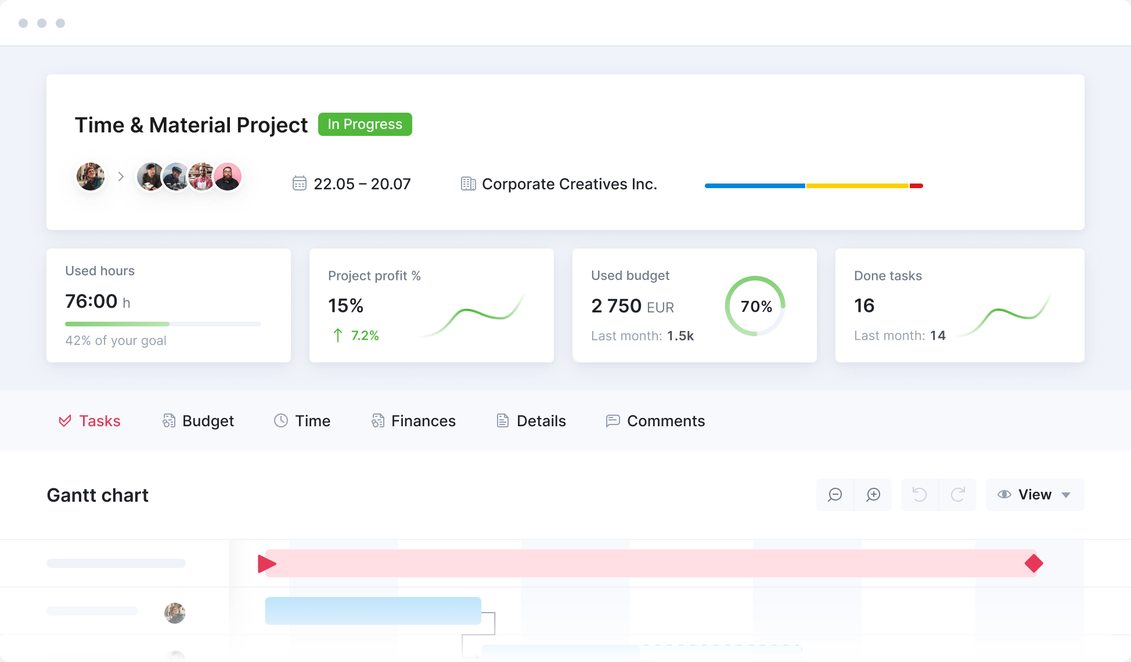This screenshot has height=662, width=1131.
Task: Click the In Progress status badge
Action: pyautogui.click(x=365, y=124)
